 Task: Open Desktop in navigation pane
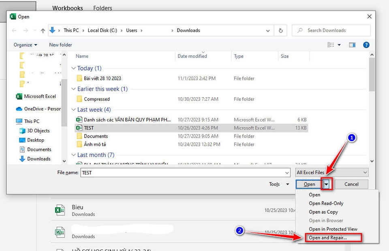pos(32,140)
